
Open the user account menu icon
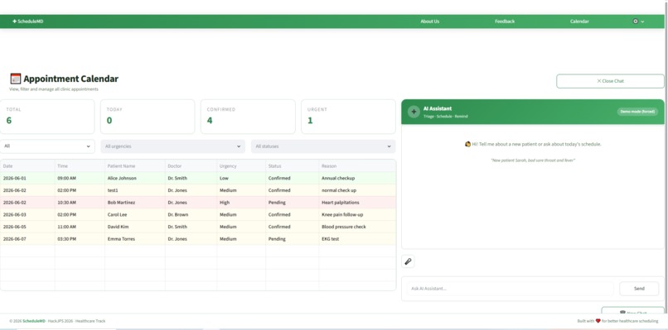coord(635,22)
